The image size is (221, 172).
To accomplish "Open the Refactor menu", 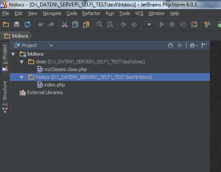I will coord(91,13).
